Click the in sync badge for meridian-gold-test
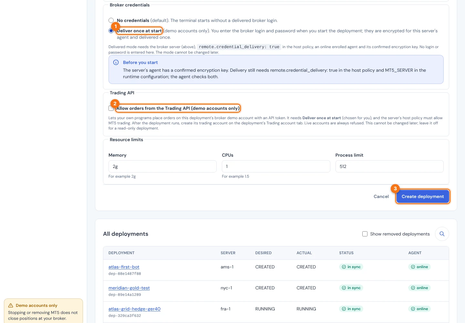465x323 pixels. pyautogui.click(x=351, y=288)
